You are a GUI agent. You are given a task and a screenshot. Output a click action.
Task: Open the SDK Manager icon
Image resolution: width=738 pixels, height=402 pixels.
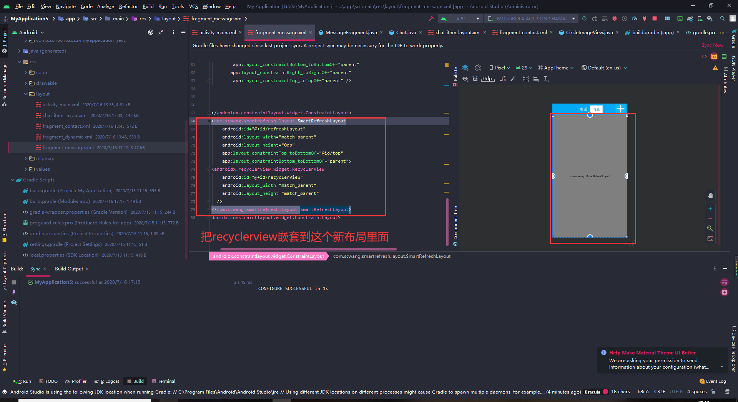click(710, 18)
